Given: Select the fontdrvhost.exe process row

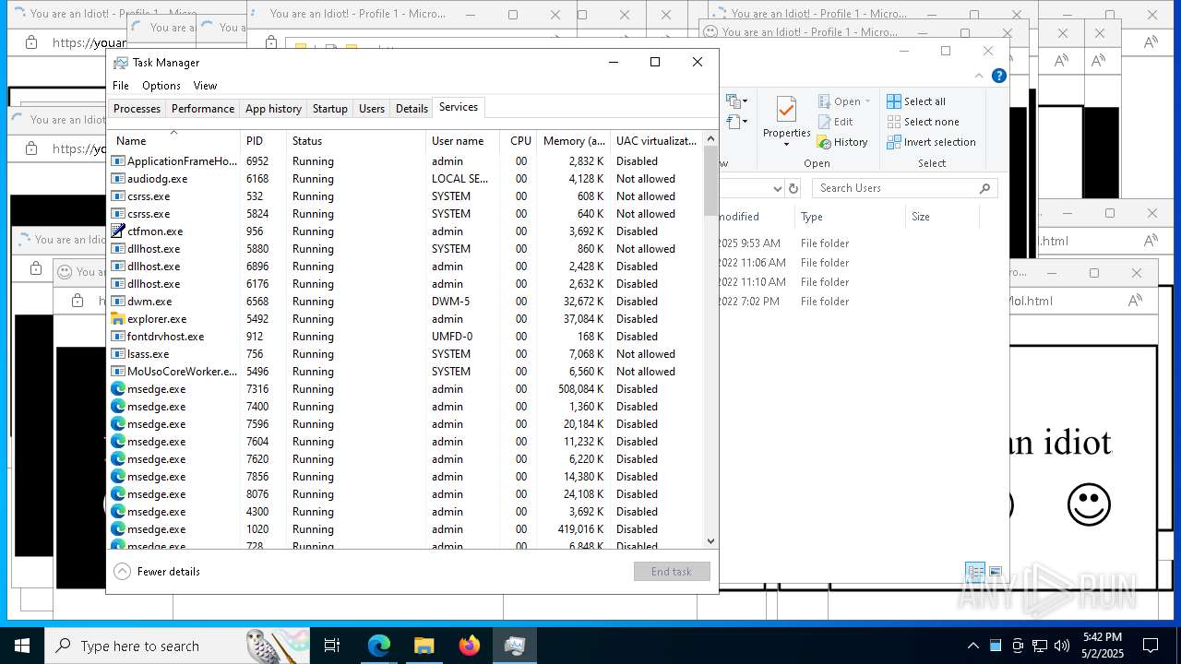Looking at the screenshot, I should click(406, 337).
